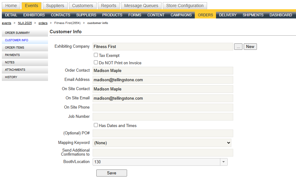
Task: Switch to the Suppliers top tab
Action: coord(55,6)
